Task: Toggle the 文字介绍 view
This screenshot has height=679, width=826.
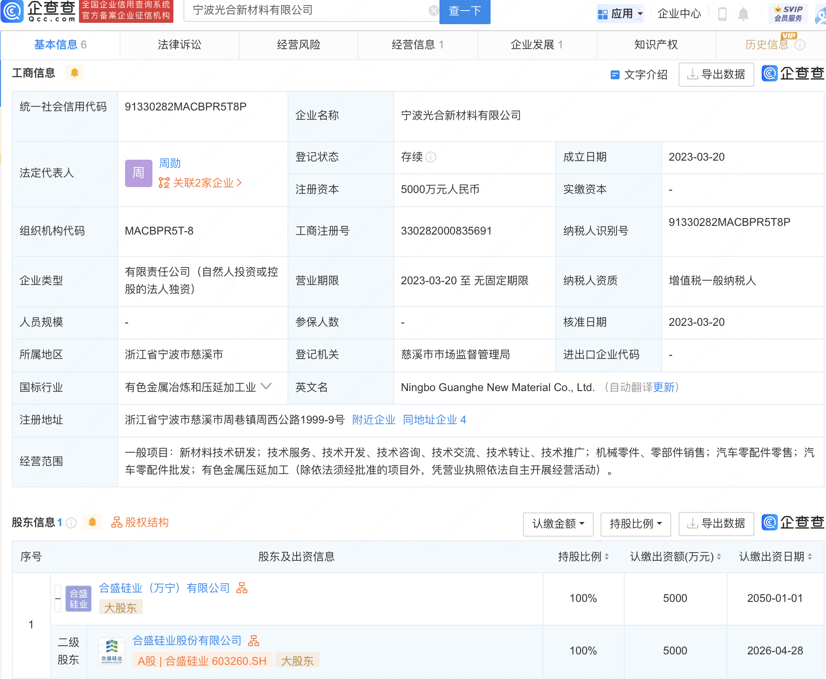Action: pos(639,74)
